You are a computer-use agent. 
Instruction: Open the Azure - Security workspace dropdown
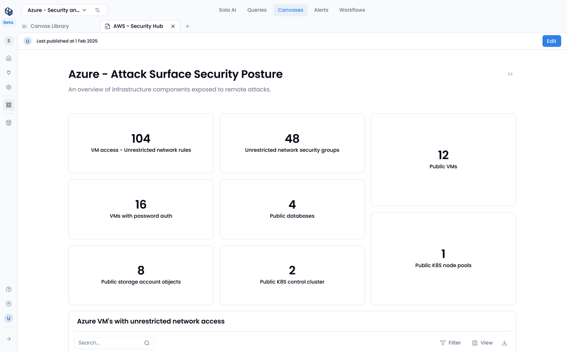pyautogui.click(x=57, y=10)
